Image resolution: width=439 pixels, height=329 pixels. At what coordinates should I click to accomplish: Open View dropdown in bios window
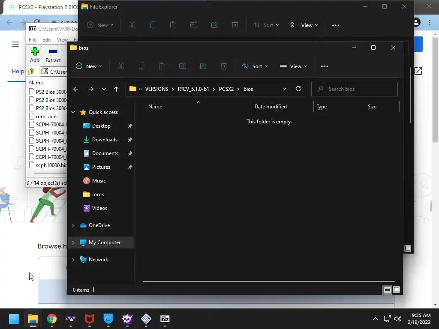click(x=293, y=66)
